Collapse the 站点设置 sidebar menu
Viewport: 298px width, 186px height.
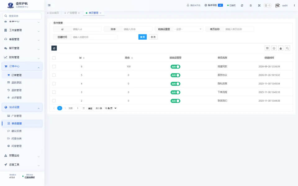(x=22, y=107)
